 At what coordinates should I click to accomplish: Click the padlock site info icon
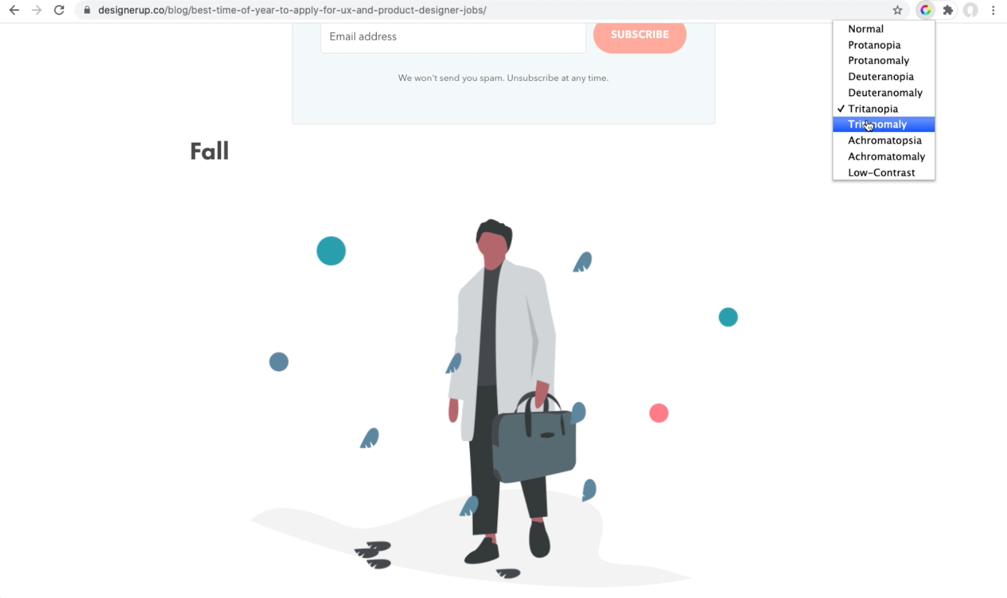click(87, 10)
